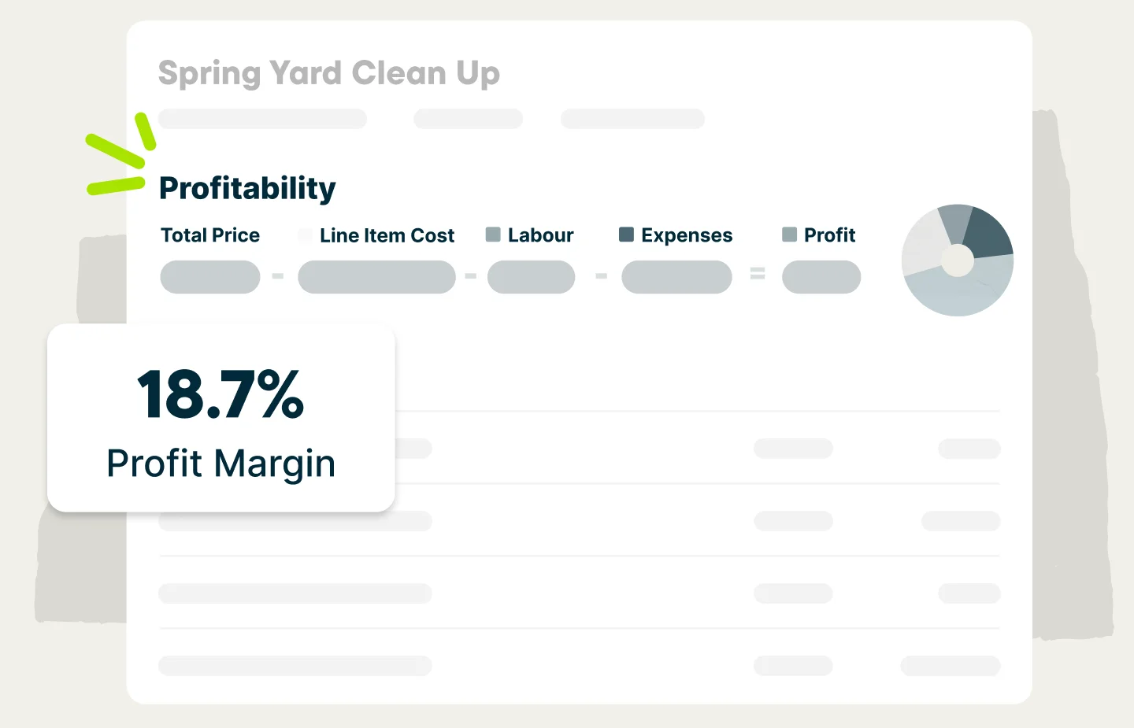Click the Expenses legend color swatch

point(627,235)
